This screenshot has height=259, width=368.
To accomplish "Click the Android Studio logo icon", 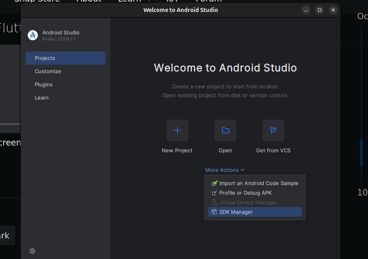I will [33, 35].
